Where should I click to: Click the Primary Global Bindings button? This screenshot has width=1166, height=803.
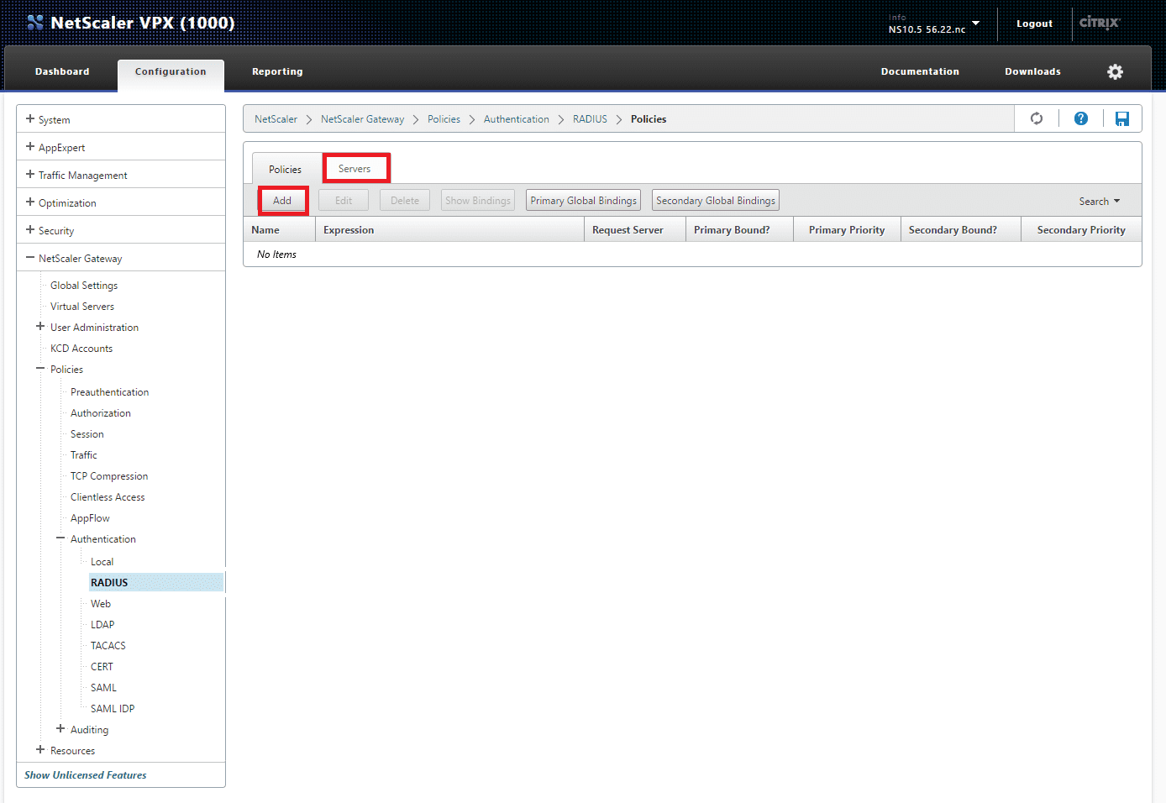[x=582, y=200]
